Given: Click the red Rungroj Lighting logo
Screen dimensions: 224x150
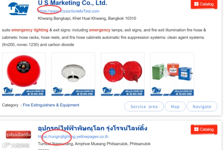Looking at the screenshot, I should point(18,135).
